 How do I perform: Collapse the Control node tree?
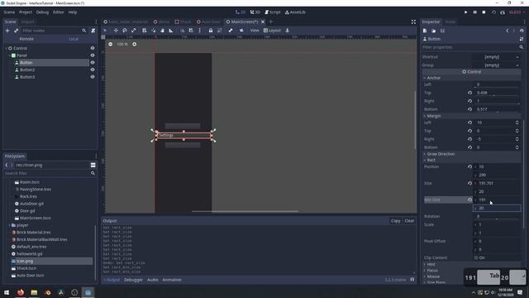point(6,48)
